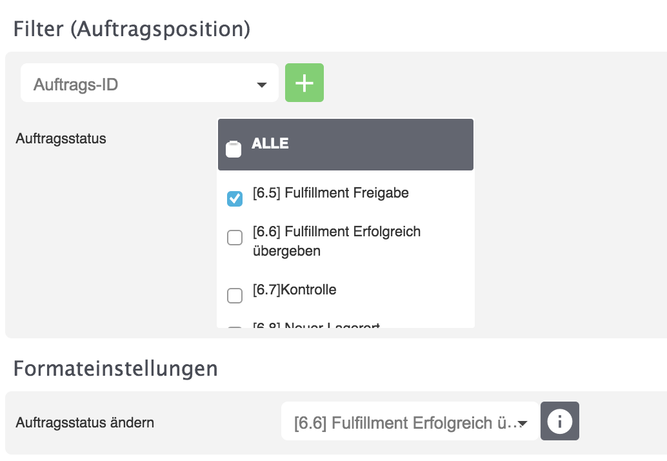The height and width of the screenshot is (461, 667).
Task: Select the [6.5] Fulfillment Freigabe list entry text
Action: pyautogui.click(x=330, y=193)
